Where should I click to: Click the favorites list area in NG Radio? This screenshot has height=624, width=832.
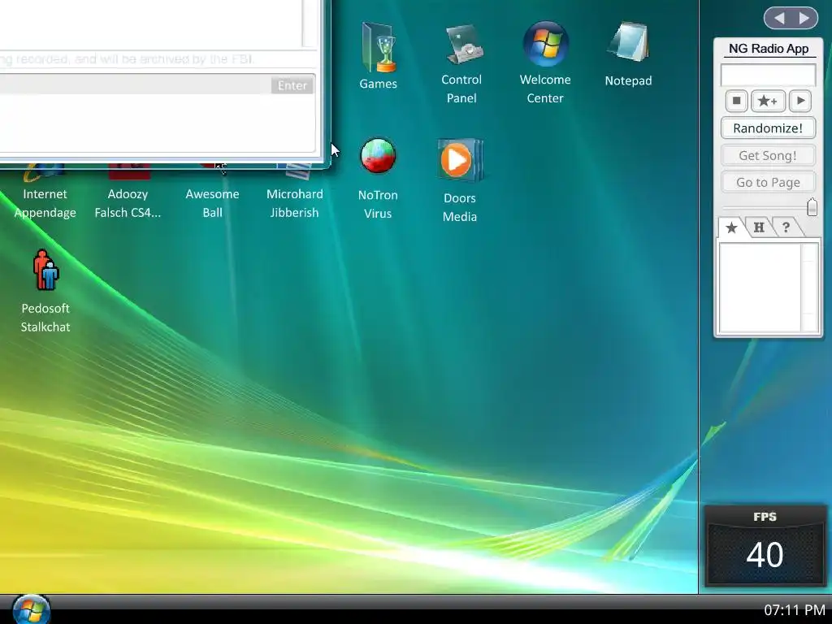coord(760,288)
